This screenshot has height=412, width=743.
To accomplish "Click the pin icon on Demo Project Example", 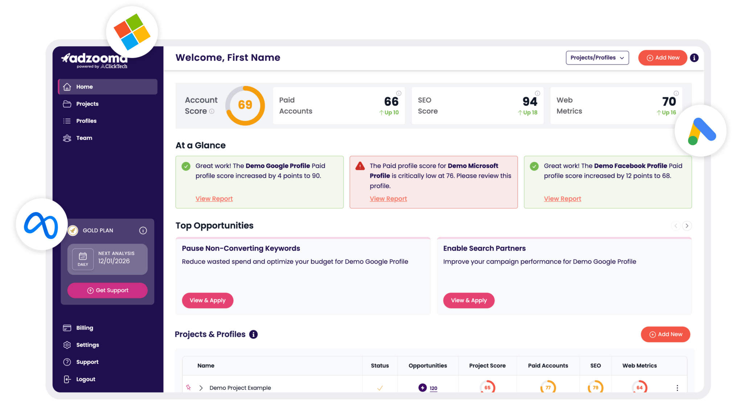I will click(x=188, y=387).
